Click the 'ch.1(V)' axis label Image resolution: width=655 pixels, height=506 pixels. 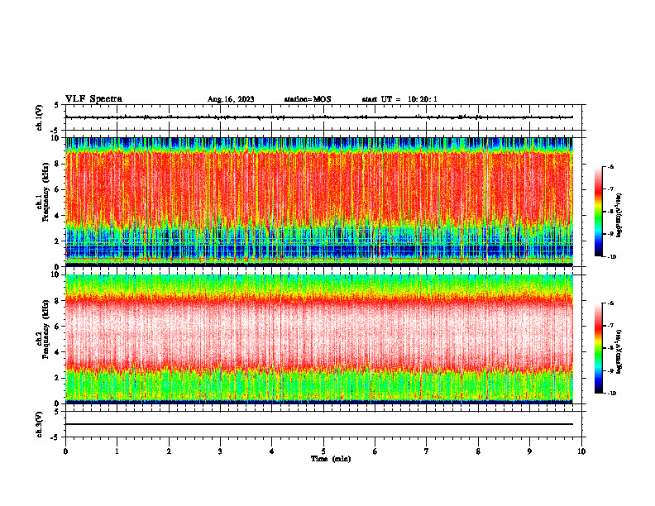[x=40, y=117]
